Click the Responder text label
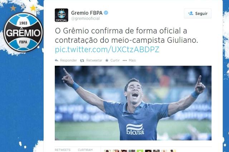Screen dimensions: 229x152 pos(68,60)
